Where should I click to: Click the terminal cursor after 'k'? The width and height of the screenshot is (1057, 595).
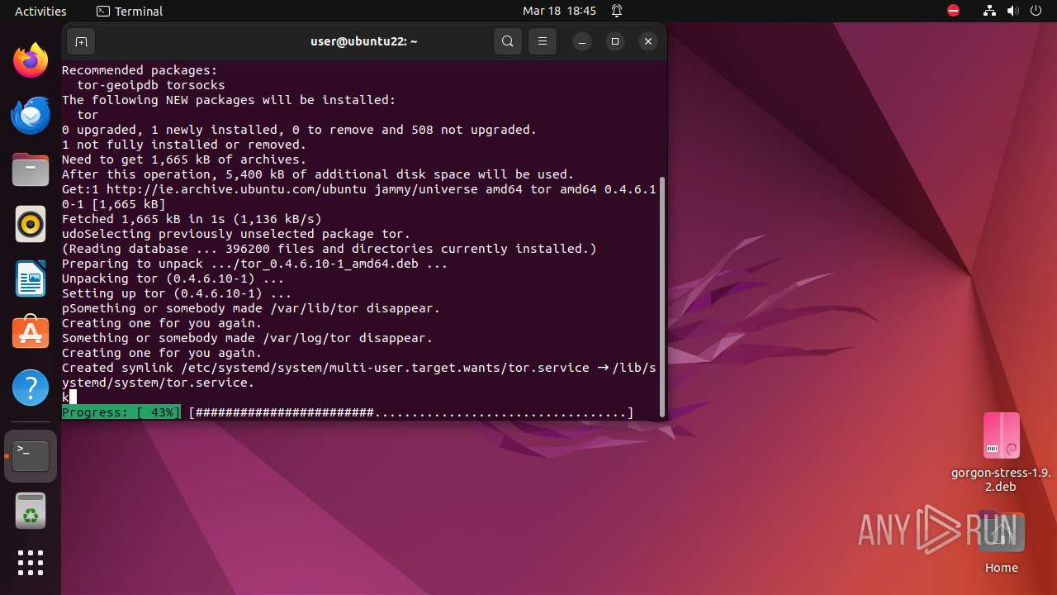pyautogui.click(x=73, y=397)
